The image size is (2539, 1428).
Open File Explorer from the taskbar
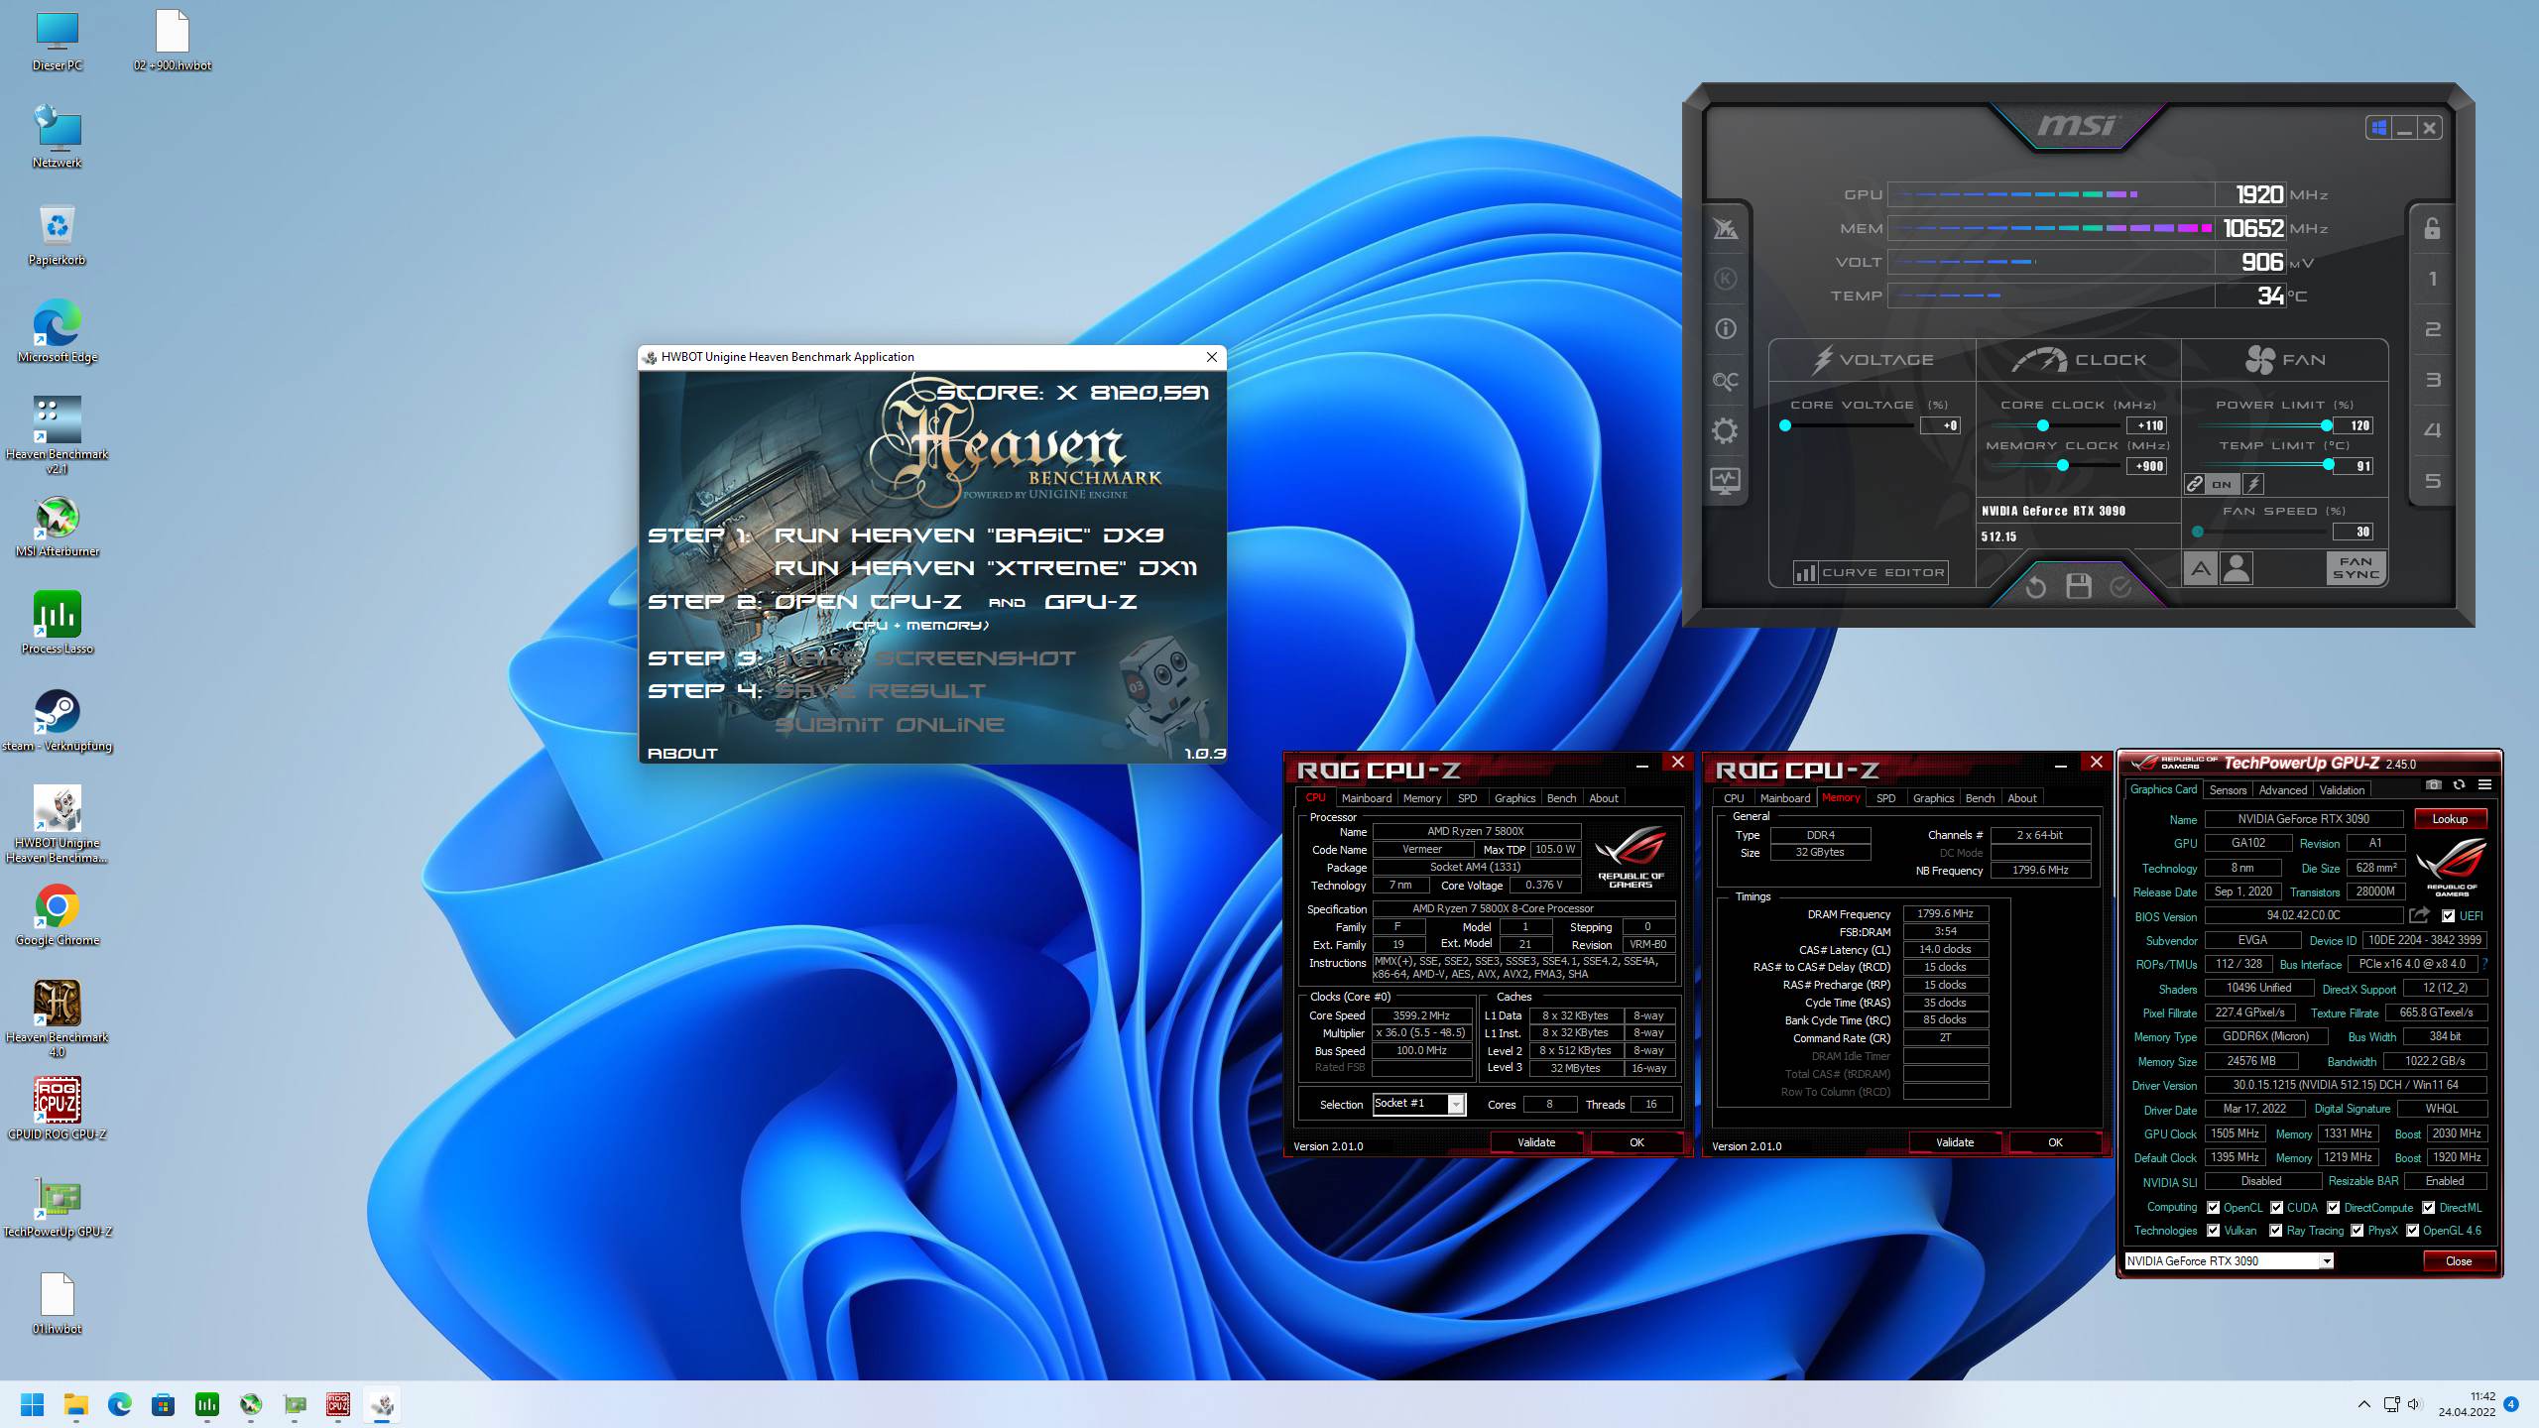[75, 1404]
